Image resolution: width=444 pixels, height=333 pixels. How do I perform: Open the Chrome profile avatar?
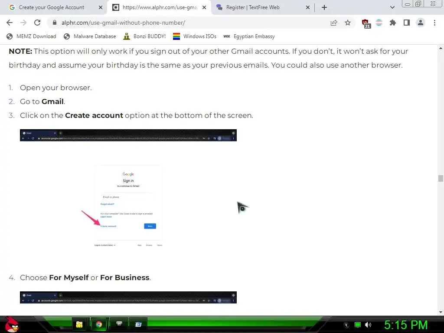click(x=421, y=23)
